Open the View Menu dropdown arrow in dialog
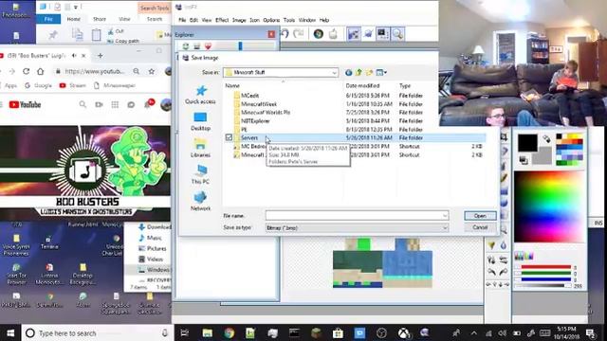This screenshot has height=341, width=607. tap(386, 72)
